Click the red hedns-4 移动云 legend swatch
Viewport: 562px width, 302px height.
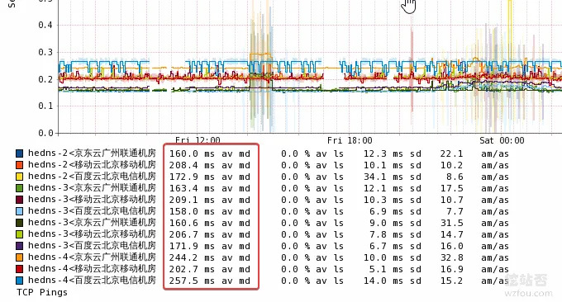20,269
